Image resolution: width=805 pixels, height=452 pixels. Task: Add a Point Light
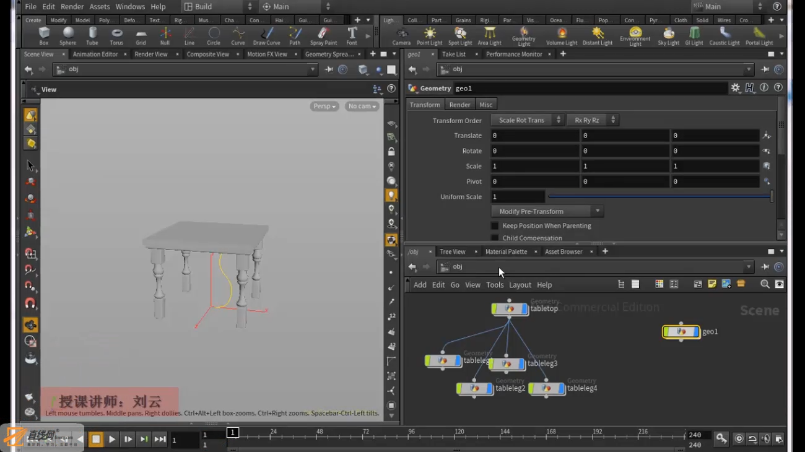(x=429, y=36)
